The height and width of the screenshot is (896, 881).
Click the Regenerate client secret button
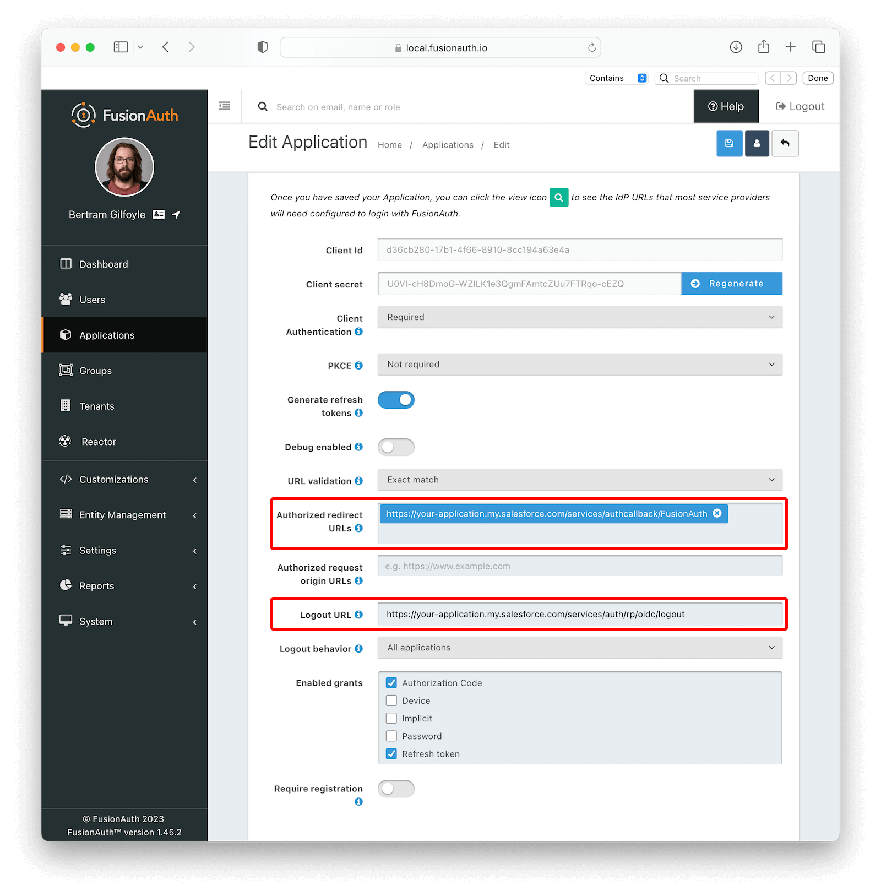tap(732, 284)
